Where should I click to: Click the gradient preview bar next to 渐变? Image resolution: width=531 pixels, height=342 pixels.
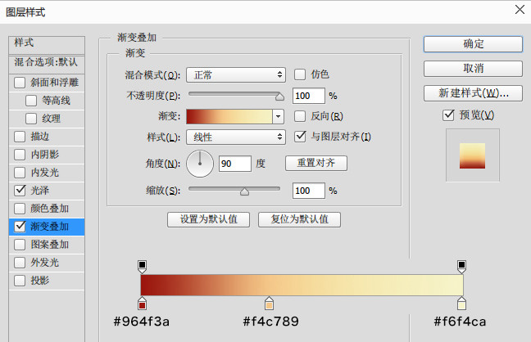[x=229, y=116]
